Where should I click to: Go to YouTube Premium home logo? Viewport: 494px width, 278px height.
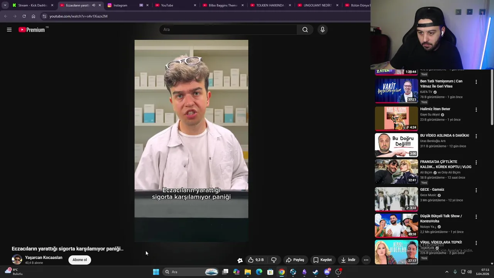click(x=32, y=30)
